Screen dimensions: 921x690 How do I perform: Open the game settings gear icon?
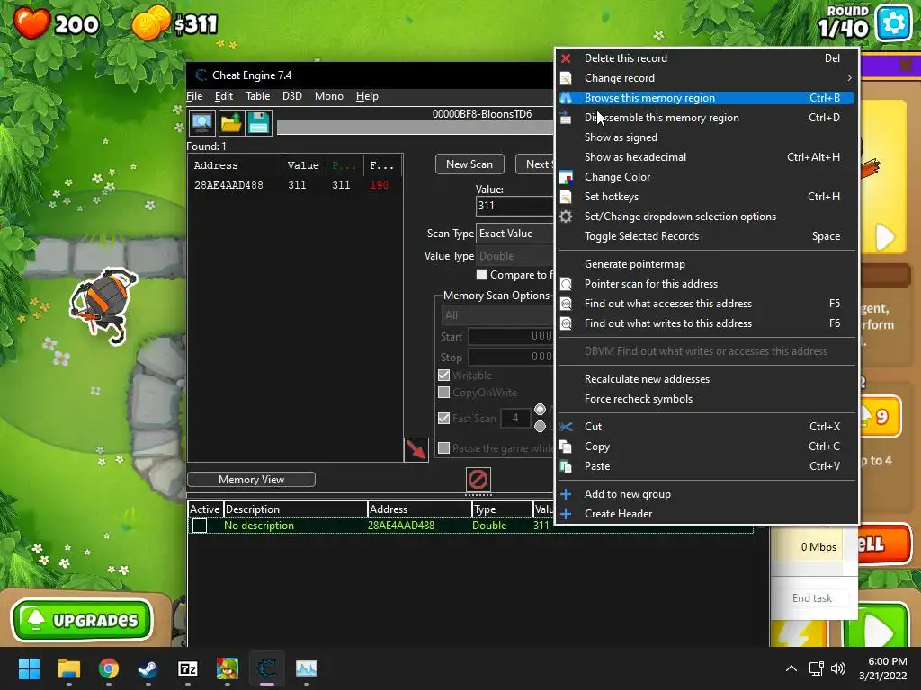pos(893,22)
